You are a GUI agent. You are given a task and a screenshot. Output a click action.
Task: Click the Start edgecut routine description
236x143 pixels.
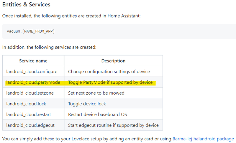[x=113, y=125]
